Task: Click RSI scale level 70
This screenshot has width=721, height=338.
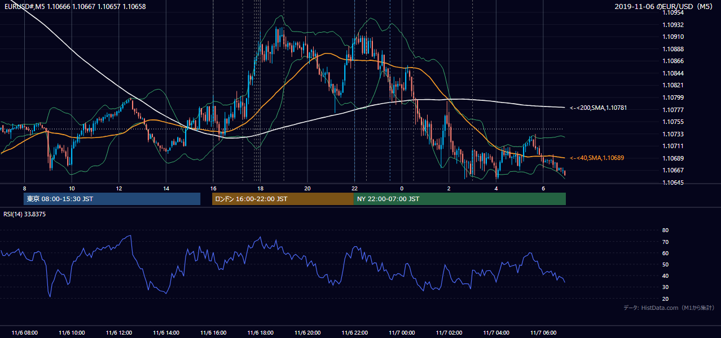Action: pyautogui.click(x=666, y=242)
